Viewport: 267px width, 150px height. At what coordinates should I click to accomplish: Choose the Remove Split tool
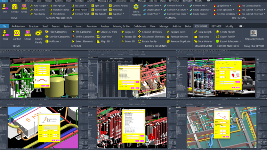click(99, 10)
